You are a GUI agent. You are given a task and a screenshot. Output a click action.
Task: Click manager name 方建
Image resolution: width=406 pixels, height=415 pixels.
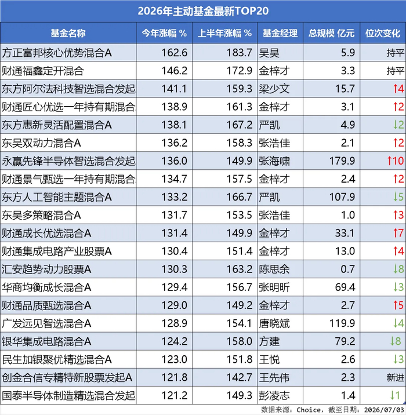point(269,341)
